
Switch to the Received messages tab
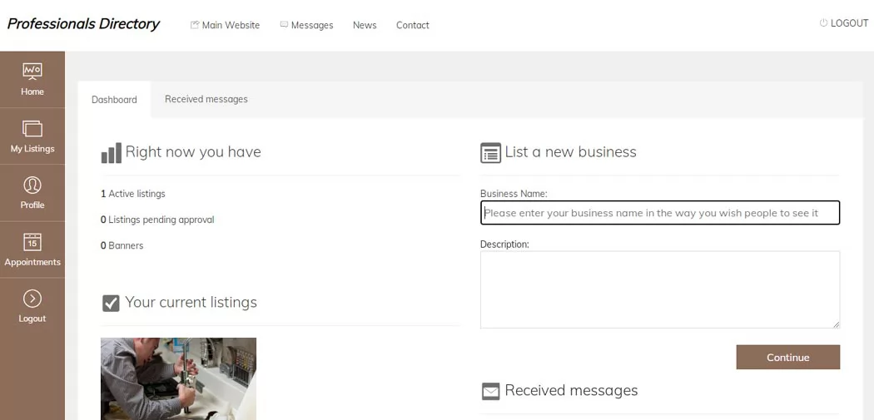[x=206, y=99]
